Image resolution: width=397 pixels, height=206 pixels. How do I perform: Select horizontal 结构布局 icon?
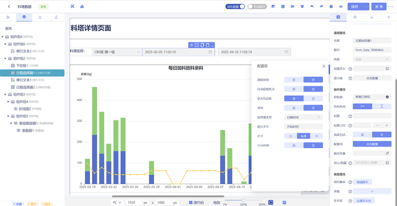coord(363,107)
